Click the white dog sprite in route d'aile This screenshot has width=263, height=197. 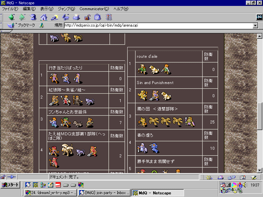pyautogui.click(x=154, y=69)
